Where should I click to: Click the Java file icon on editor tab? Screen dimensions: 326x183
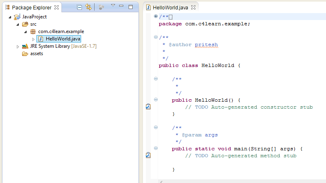(x=148, y=7)
